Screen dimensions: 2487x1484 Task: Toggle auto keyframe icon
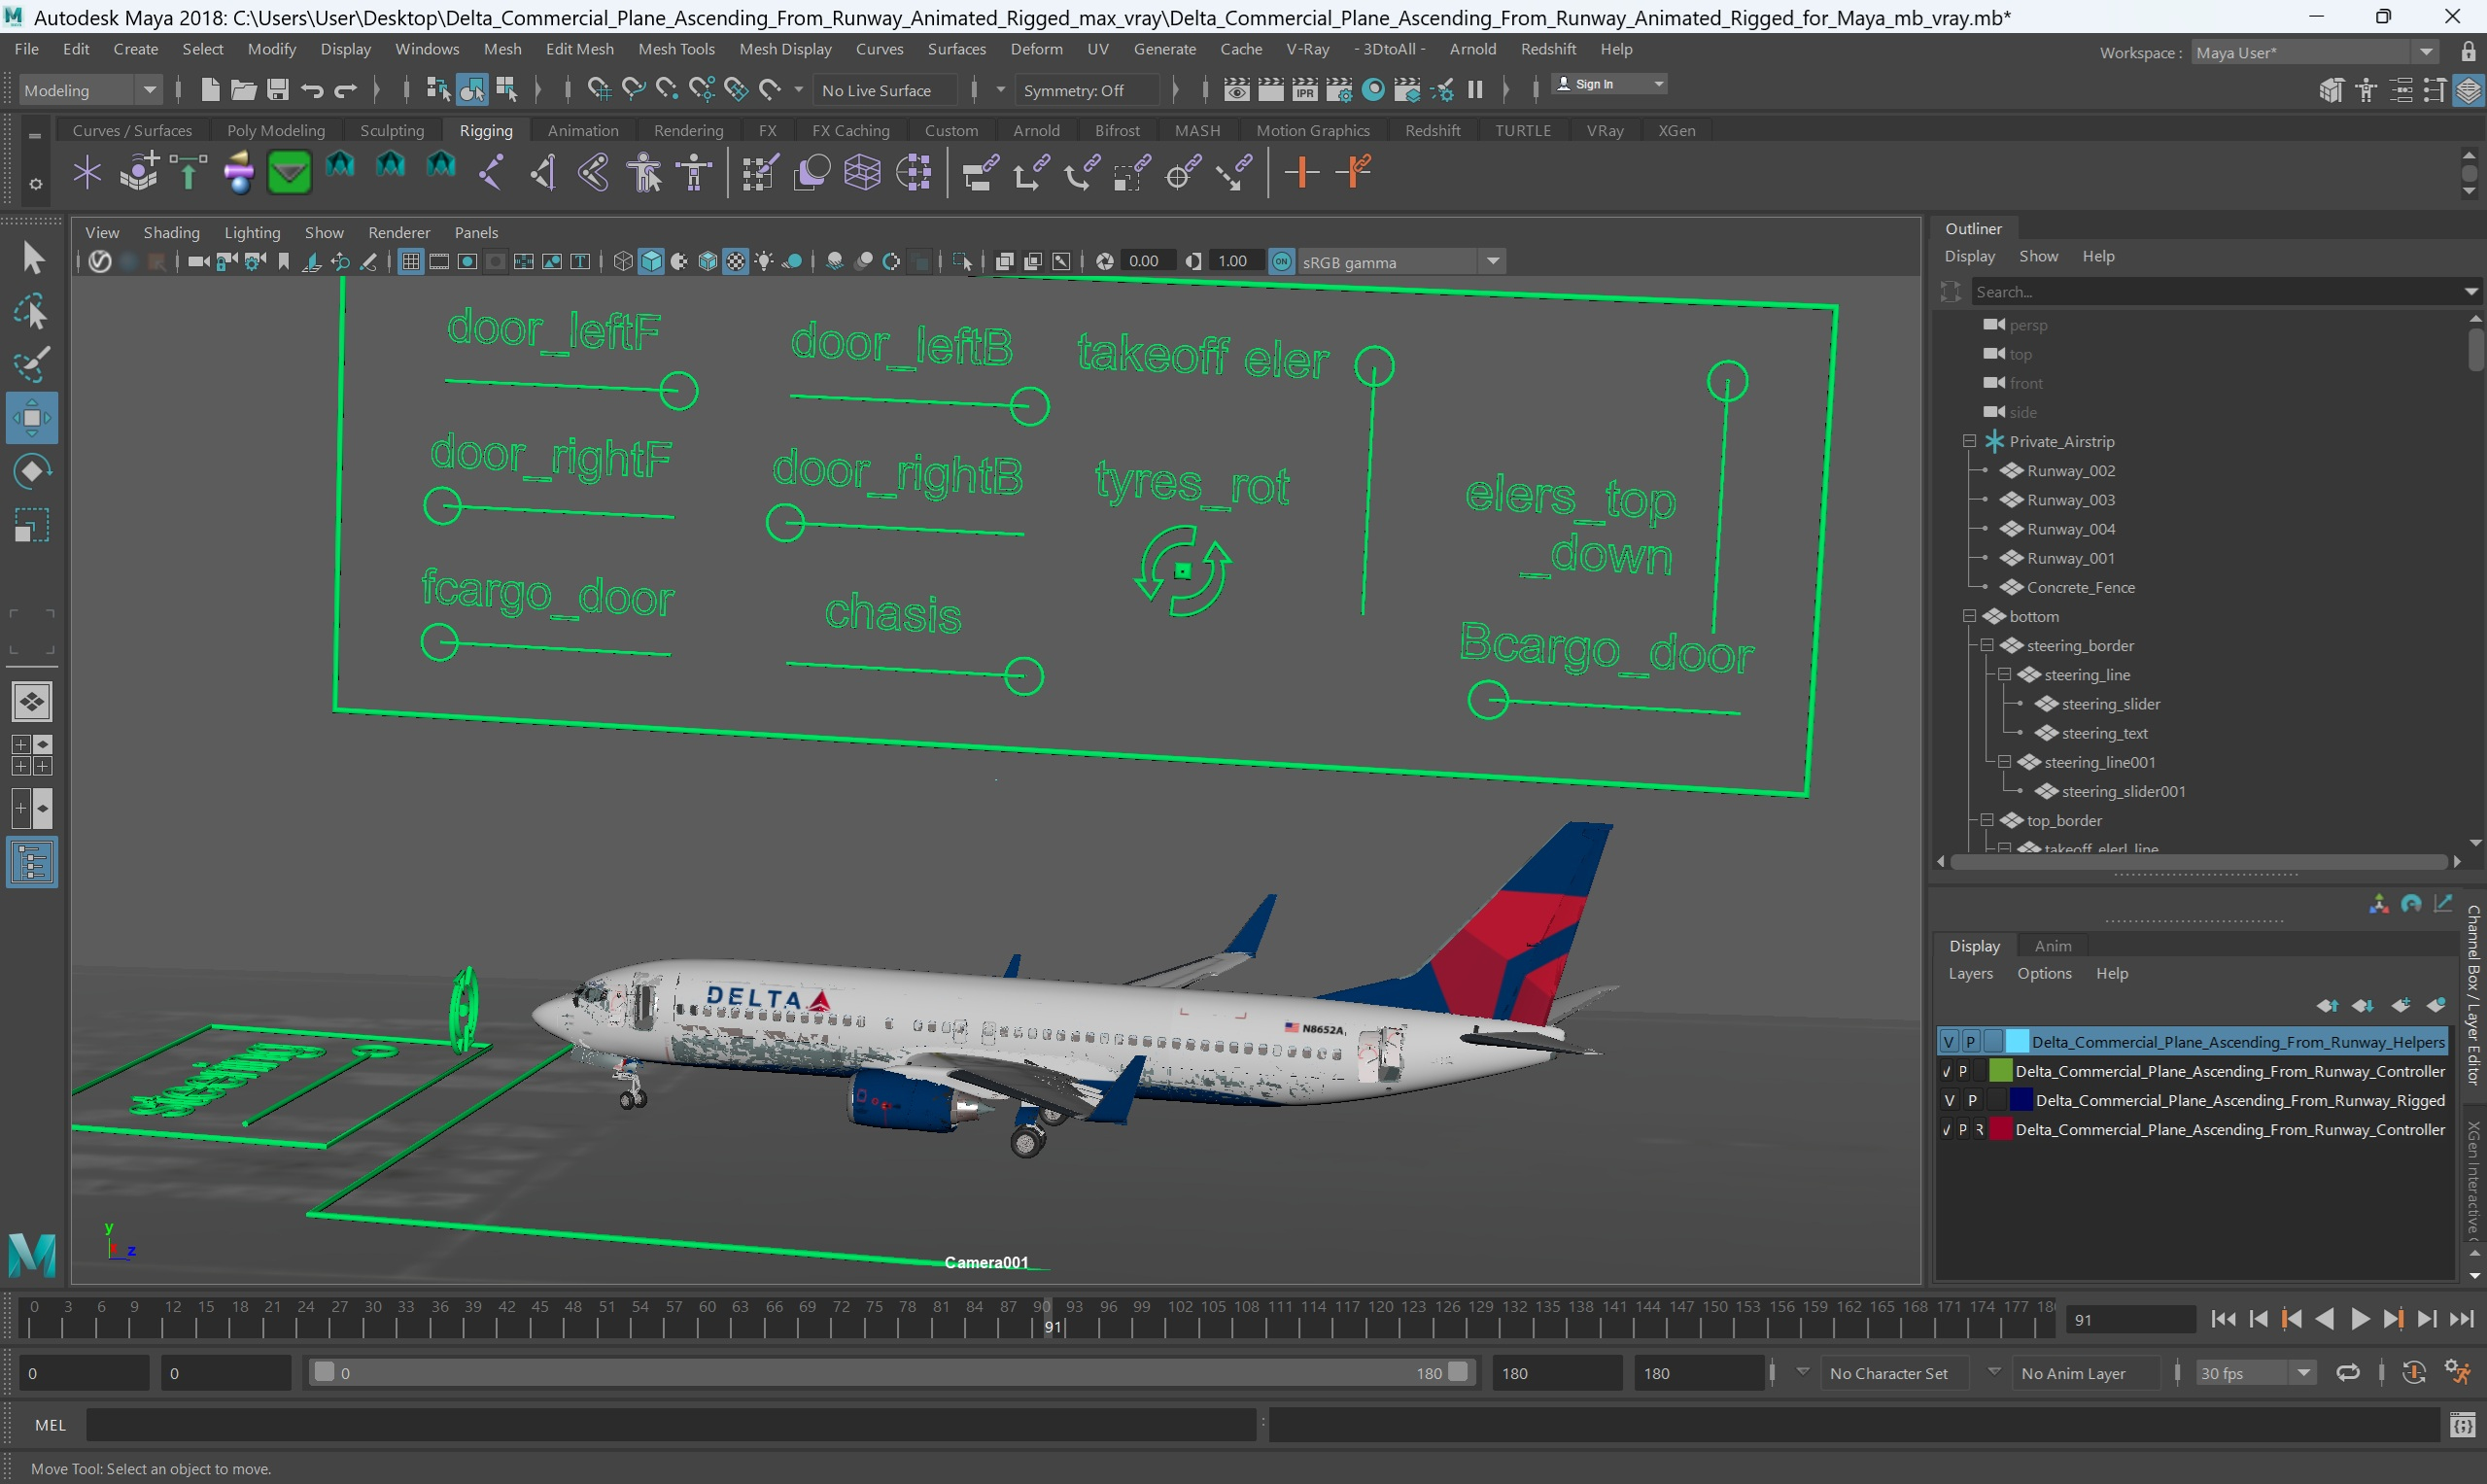tap(2413, 1373)
